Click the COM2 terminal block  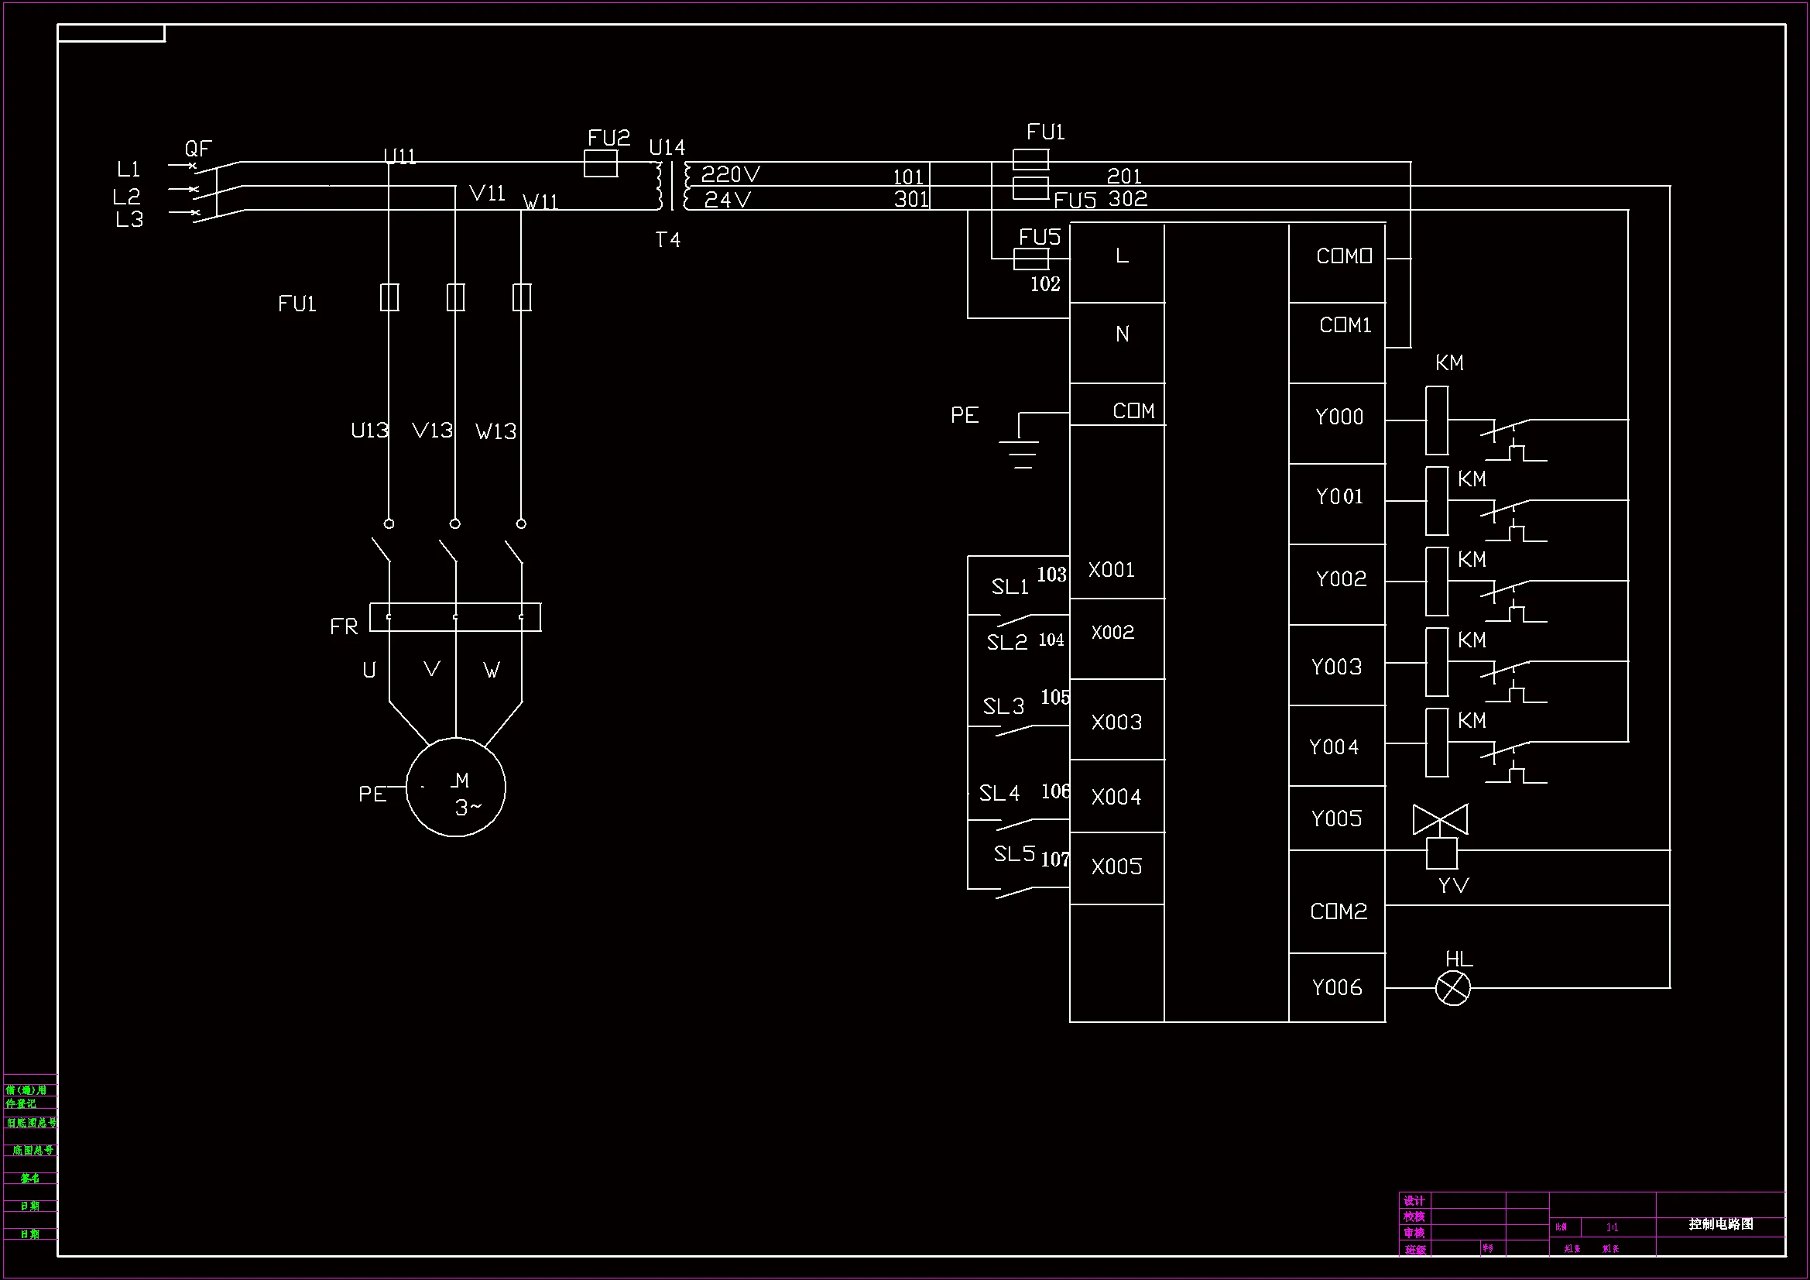1337,911
